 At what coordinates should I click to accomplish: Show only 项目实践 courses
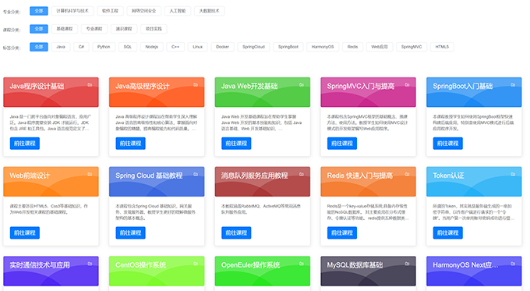pos(154,29)
